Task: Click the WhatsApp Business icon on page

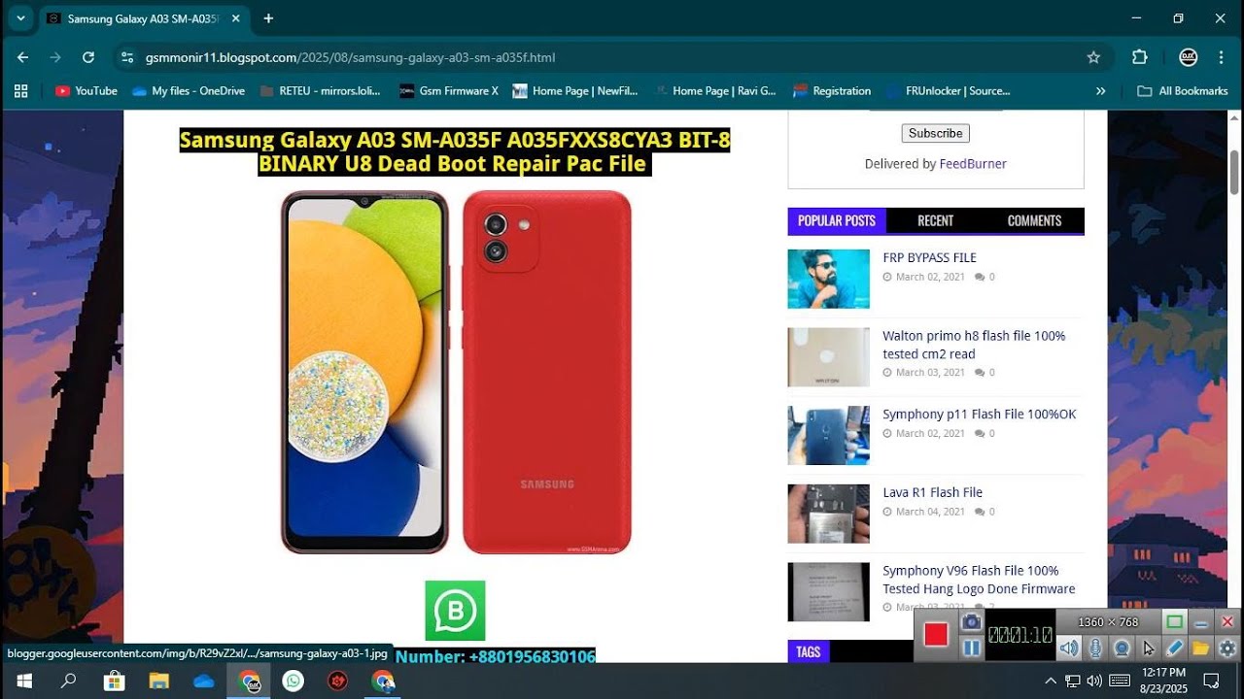Action: (455, 611)
